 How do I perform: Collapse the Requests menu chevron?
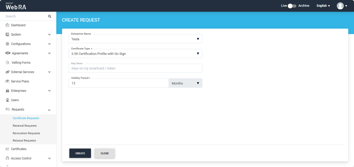point(50,110)
